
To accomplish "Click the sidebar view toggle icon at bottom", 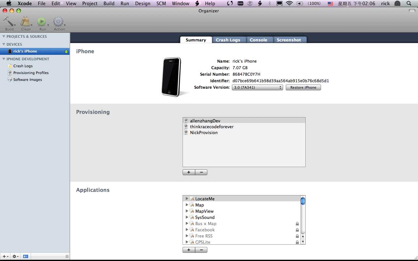I will point(26,257).
